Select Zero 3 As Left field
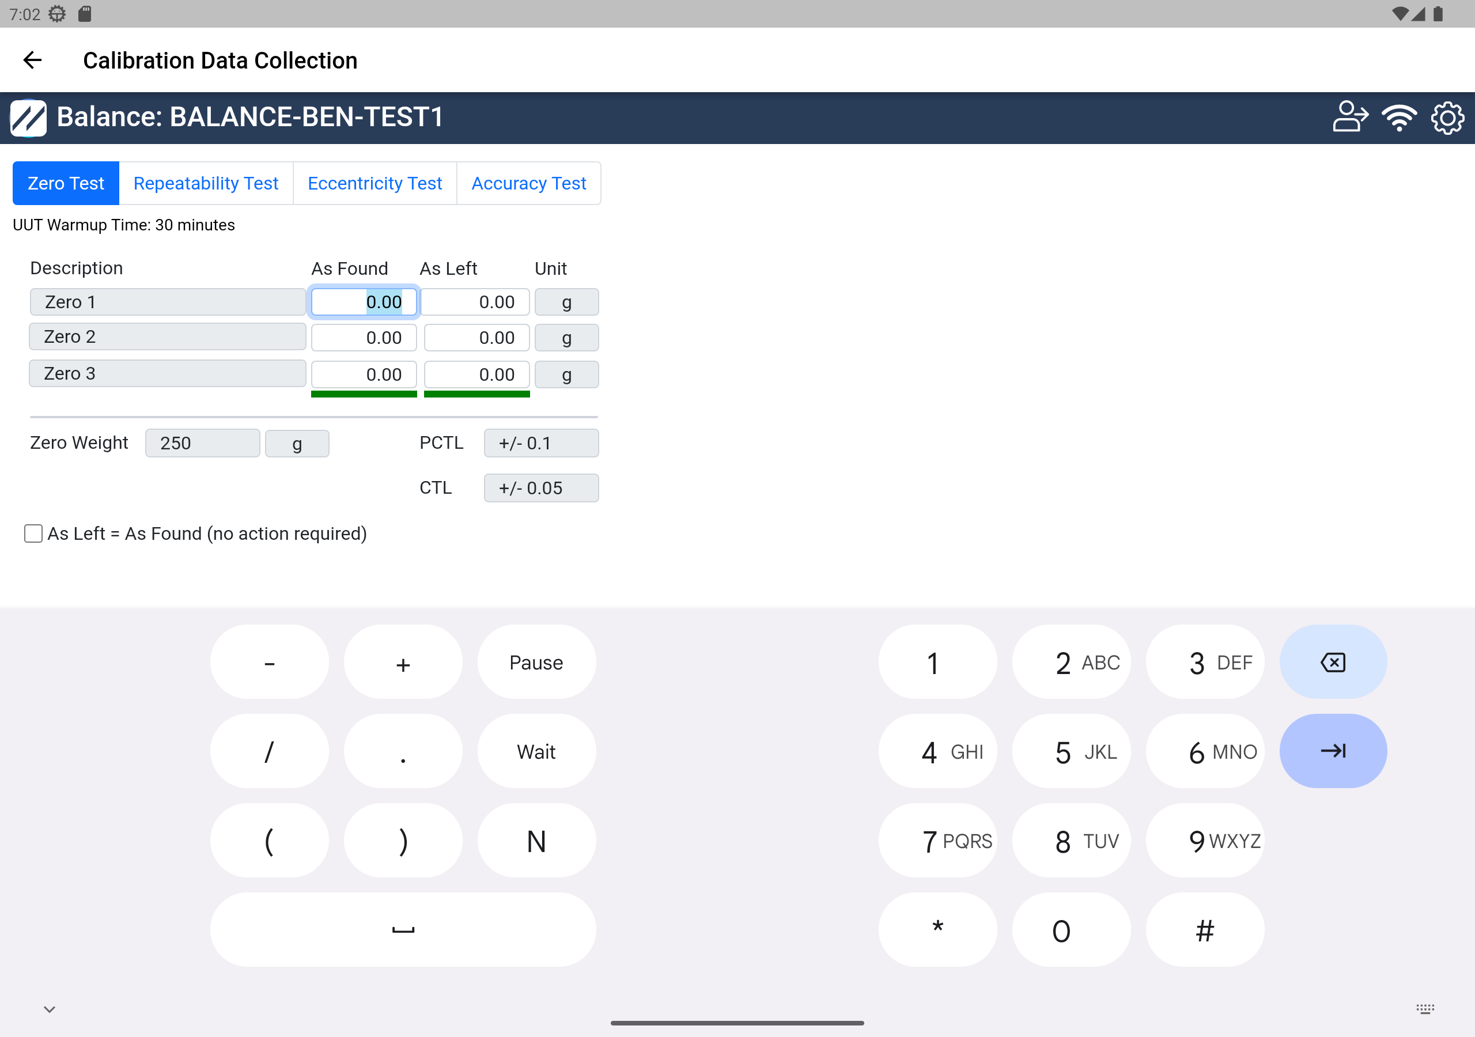This screenshot has width=1475, height=1037. [x=476, y=374]
